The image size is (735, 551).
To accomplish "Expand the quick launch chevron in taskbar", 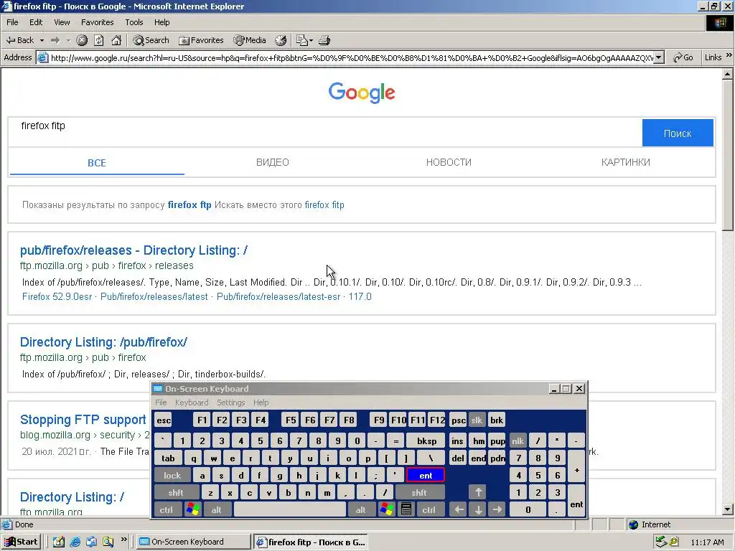I will (123, 540).
